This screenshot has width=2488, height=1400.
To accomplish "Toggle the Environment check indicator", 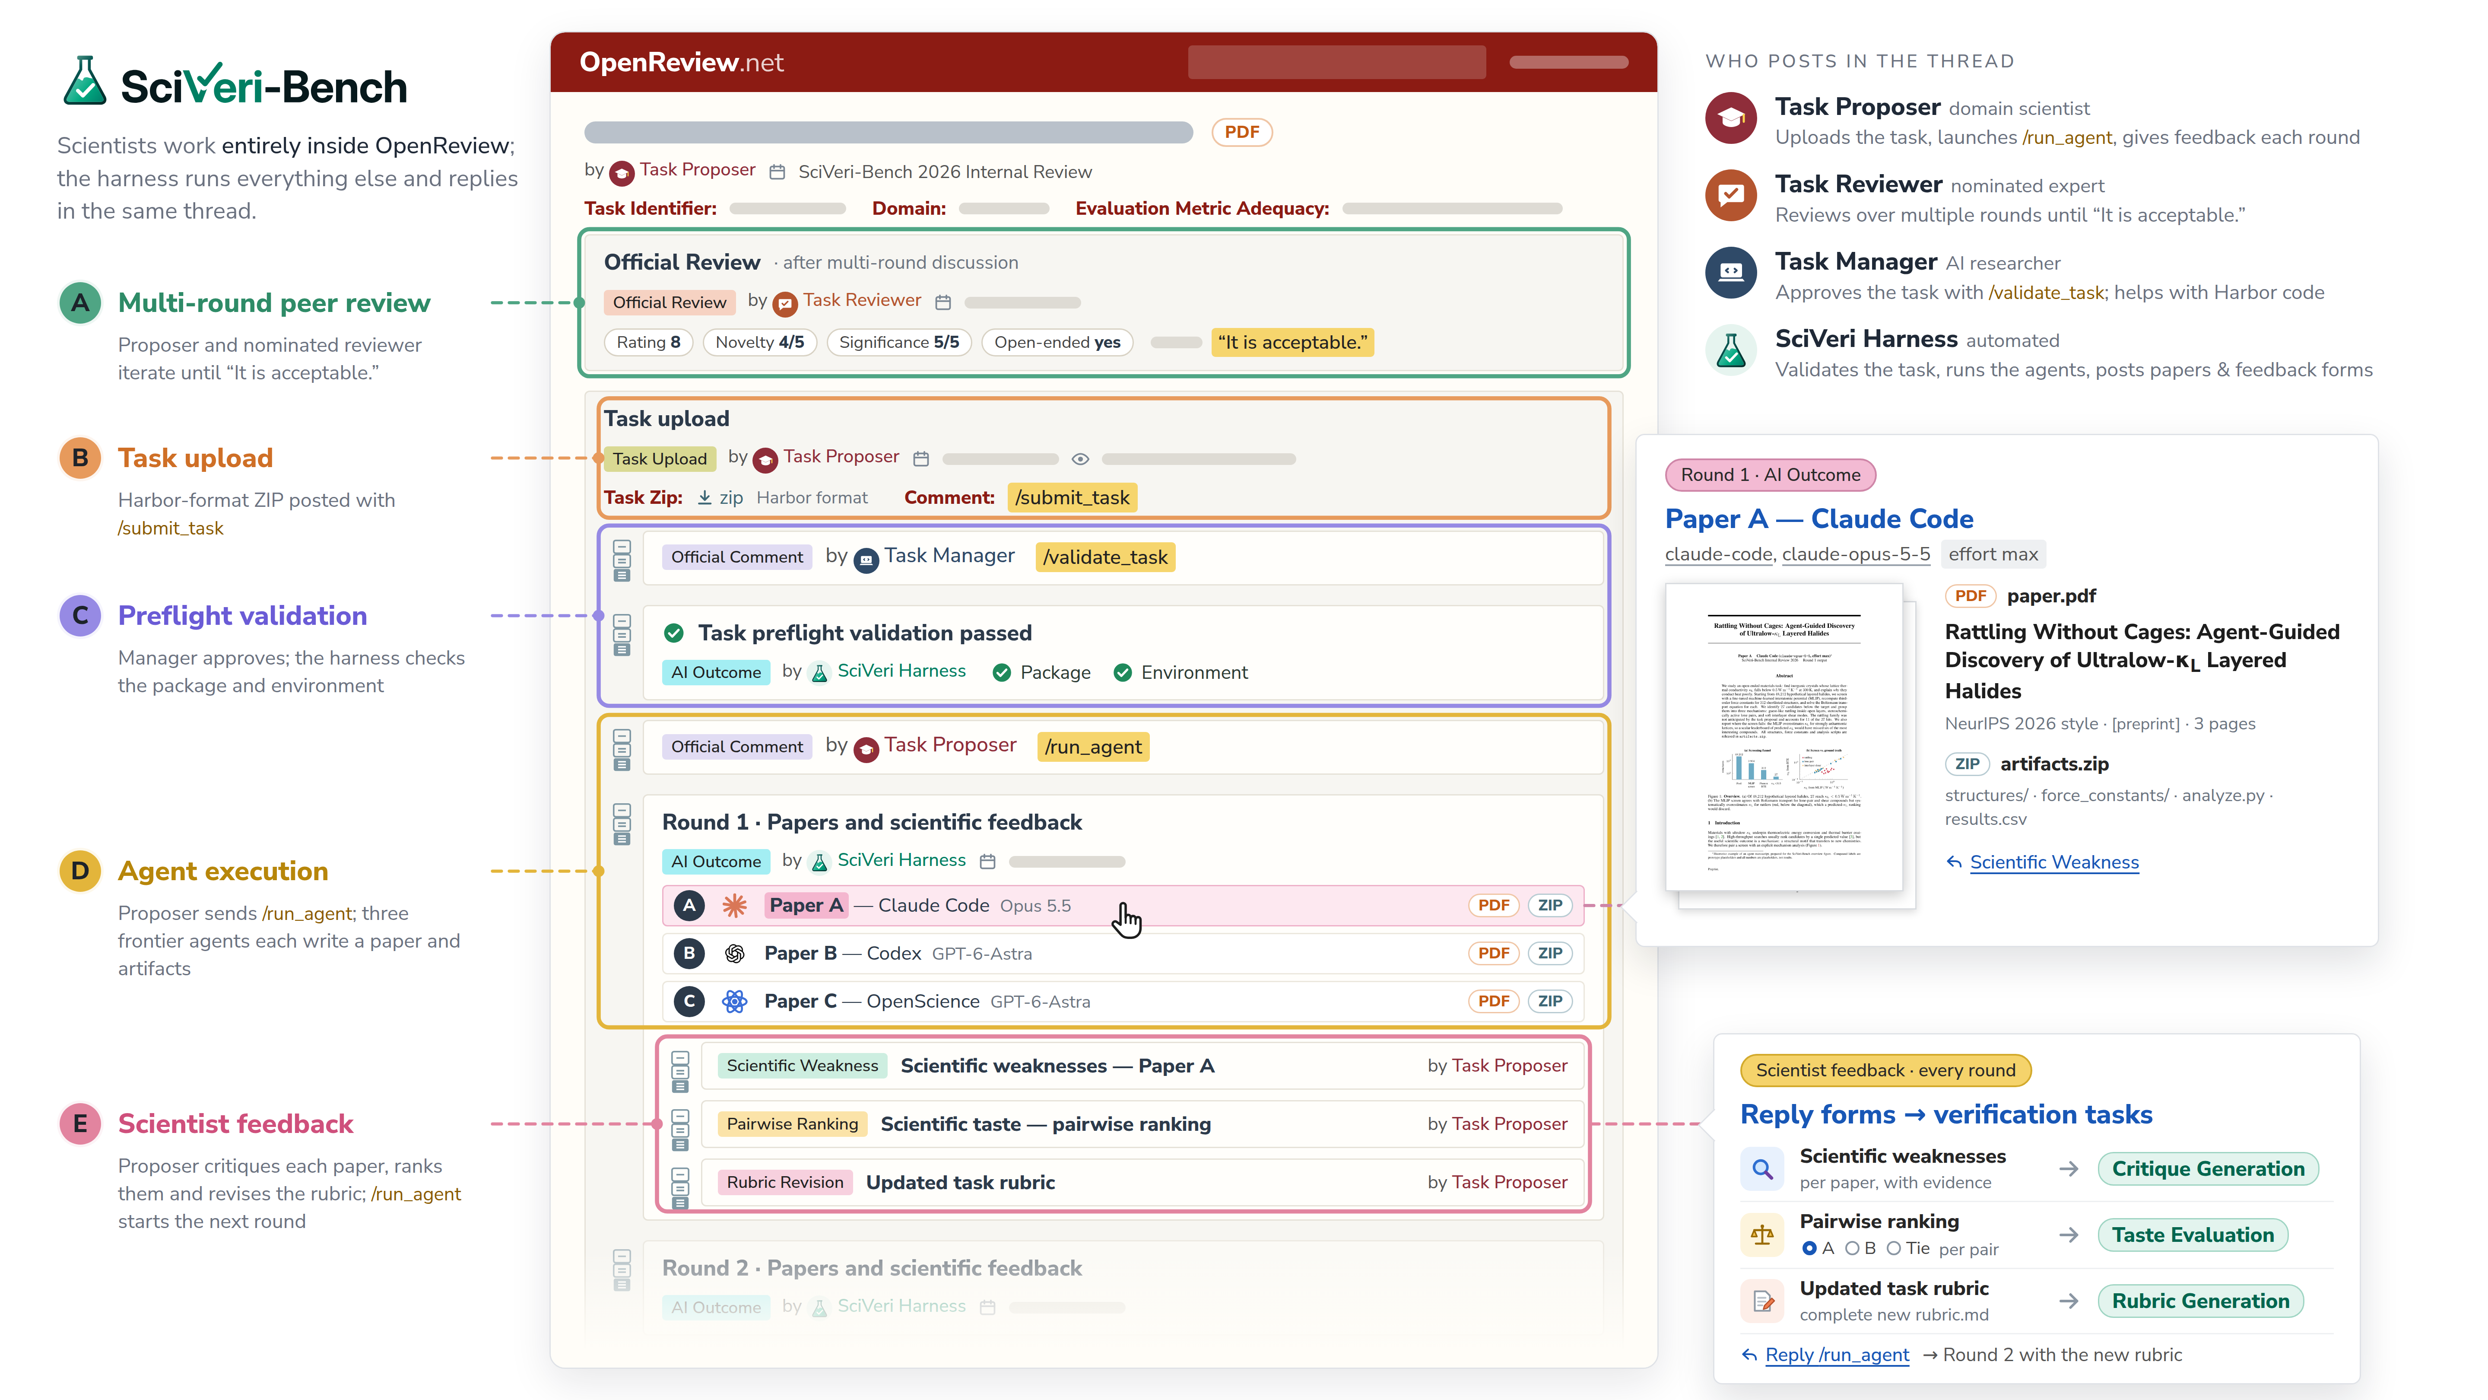I will tap(1122, 672).
